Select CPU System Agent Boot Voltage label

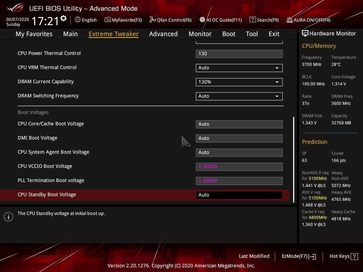pos(53,152)
